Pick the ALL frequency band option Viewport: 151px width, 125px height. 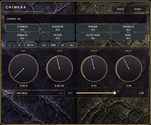[x=72, y=45]
